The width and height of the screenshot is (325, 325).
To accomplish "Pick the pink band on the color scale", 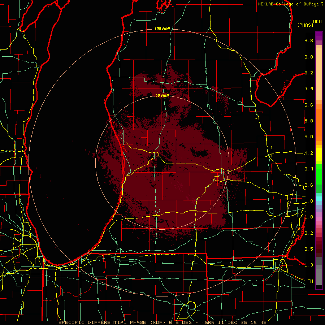I will pos(319,219).
